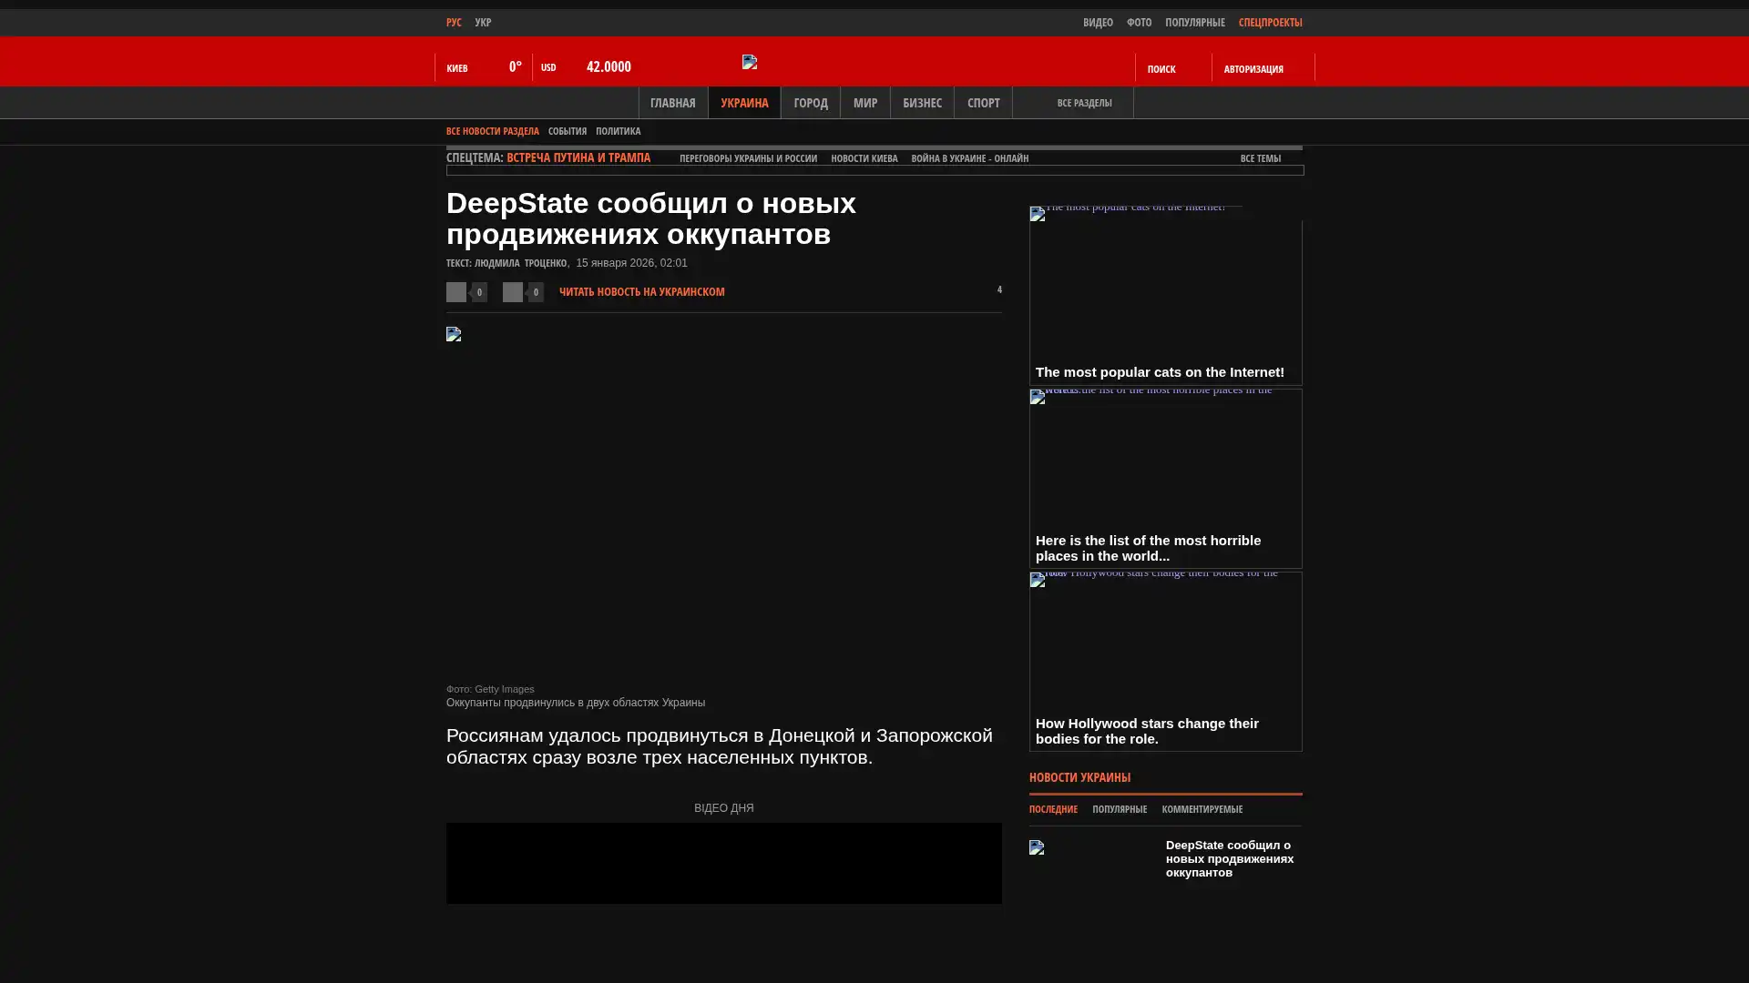The image size is (1749, 983).
Task: Play the ВІДЕО ДНЯ video player
Action: coord(723,863)
